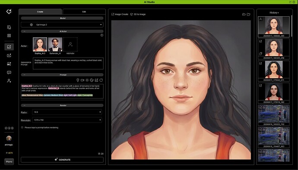Select the Sophia_AI-3 actor thumbnail
Viewport: 298px width, 170px height.
pos(40,44)
